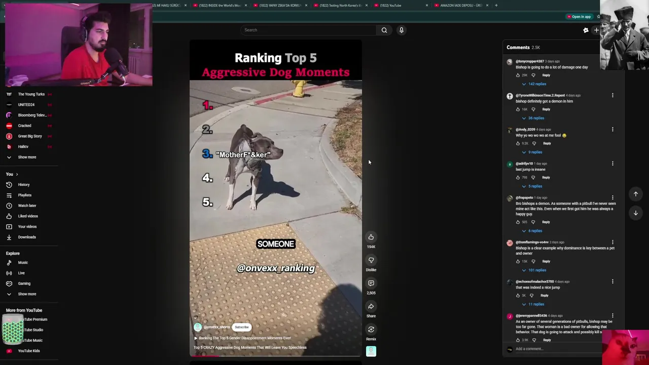Expand 6 replies under frapapeto comment
This screenshot has width=649, height=365.
[x=532, y=231]
